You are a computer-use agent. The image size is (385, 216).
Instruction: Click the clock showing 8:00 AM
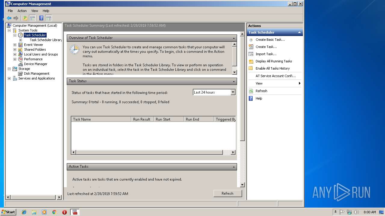(x=370, y=212)
